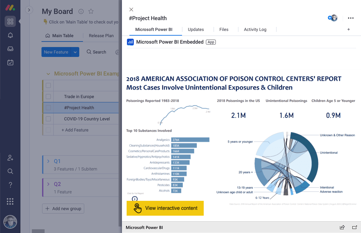The width and height of the screenshot is (361, 233).
Task: Select the checkbox on the Trade in Europe row
Action: 48,97
